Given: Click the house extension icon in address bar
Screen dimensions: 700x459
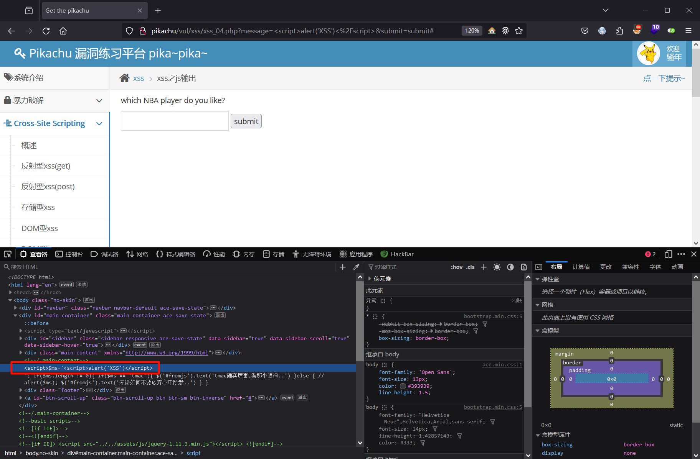Looking at the screenshot, I should pyautogui.click(x=492, y=31).
